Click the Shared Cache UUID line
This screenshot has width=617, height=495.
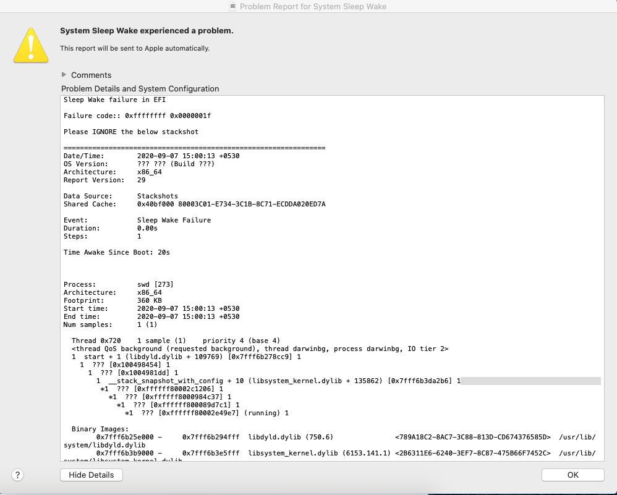pyautogui.click(x=194, y=204)
